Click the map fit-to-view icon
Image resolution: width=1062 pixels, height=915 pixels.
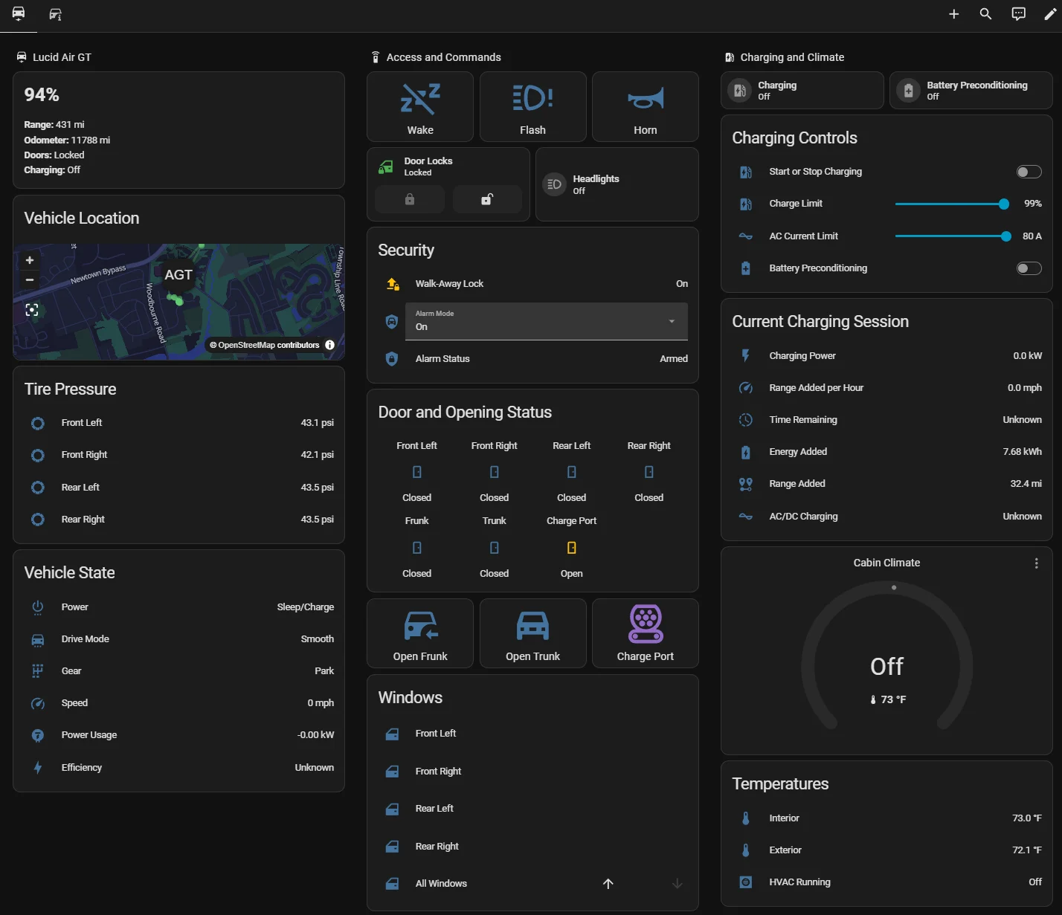click(x=32, y=310)
